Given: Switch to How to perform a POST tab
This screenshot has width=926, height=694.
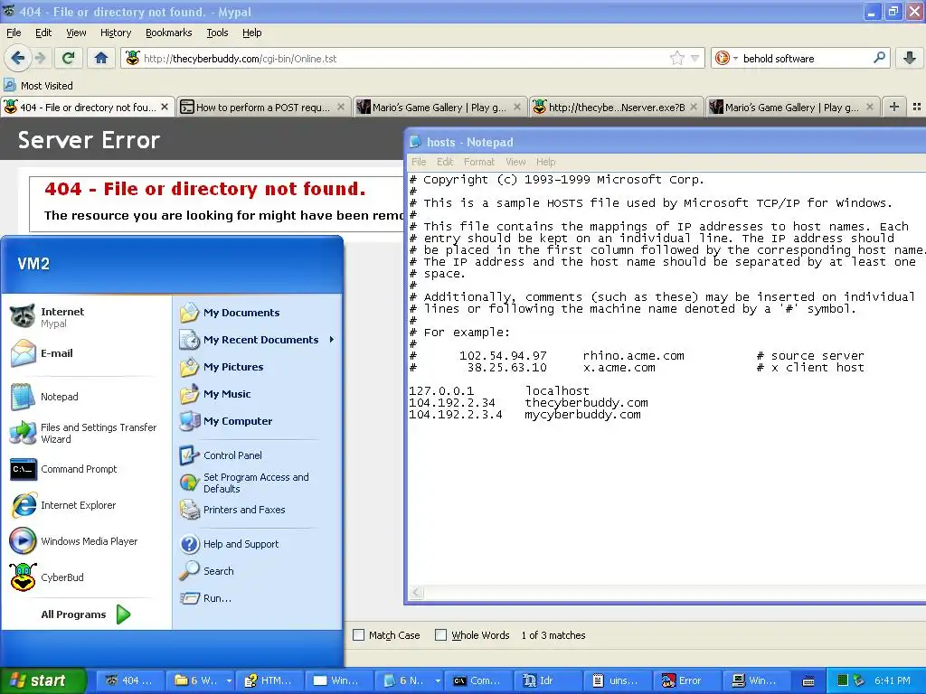Looking at the screenshot, I should coord(263,107).
